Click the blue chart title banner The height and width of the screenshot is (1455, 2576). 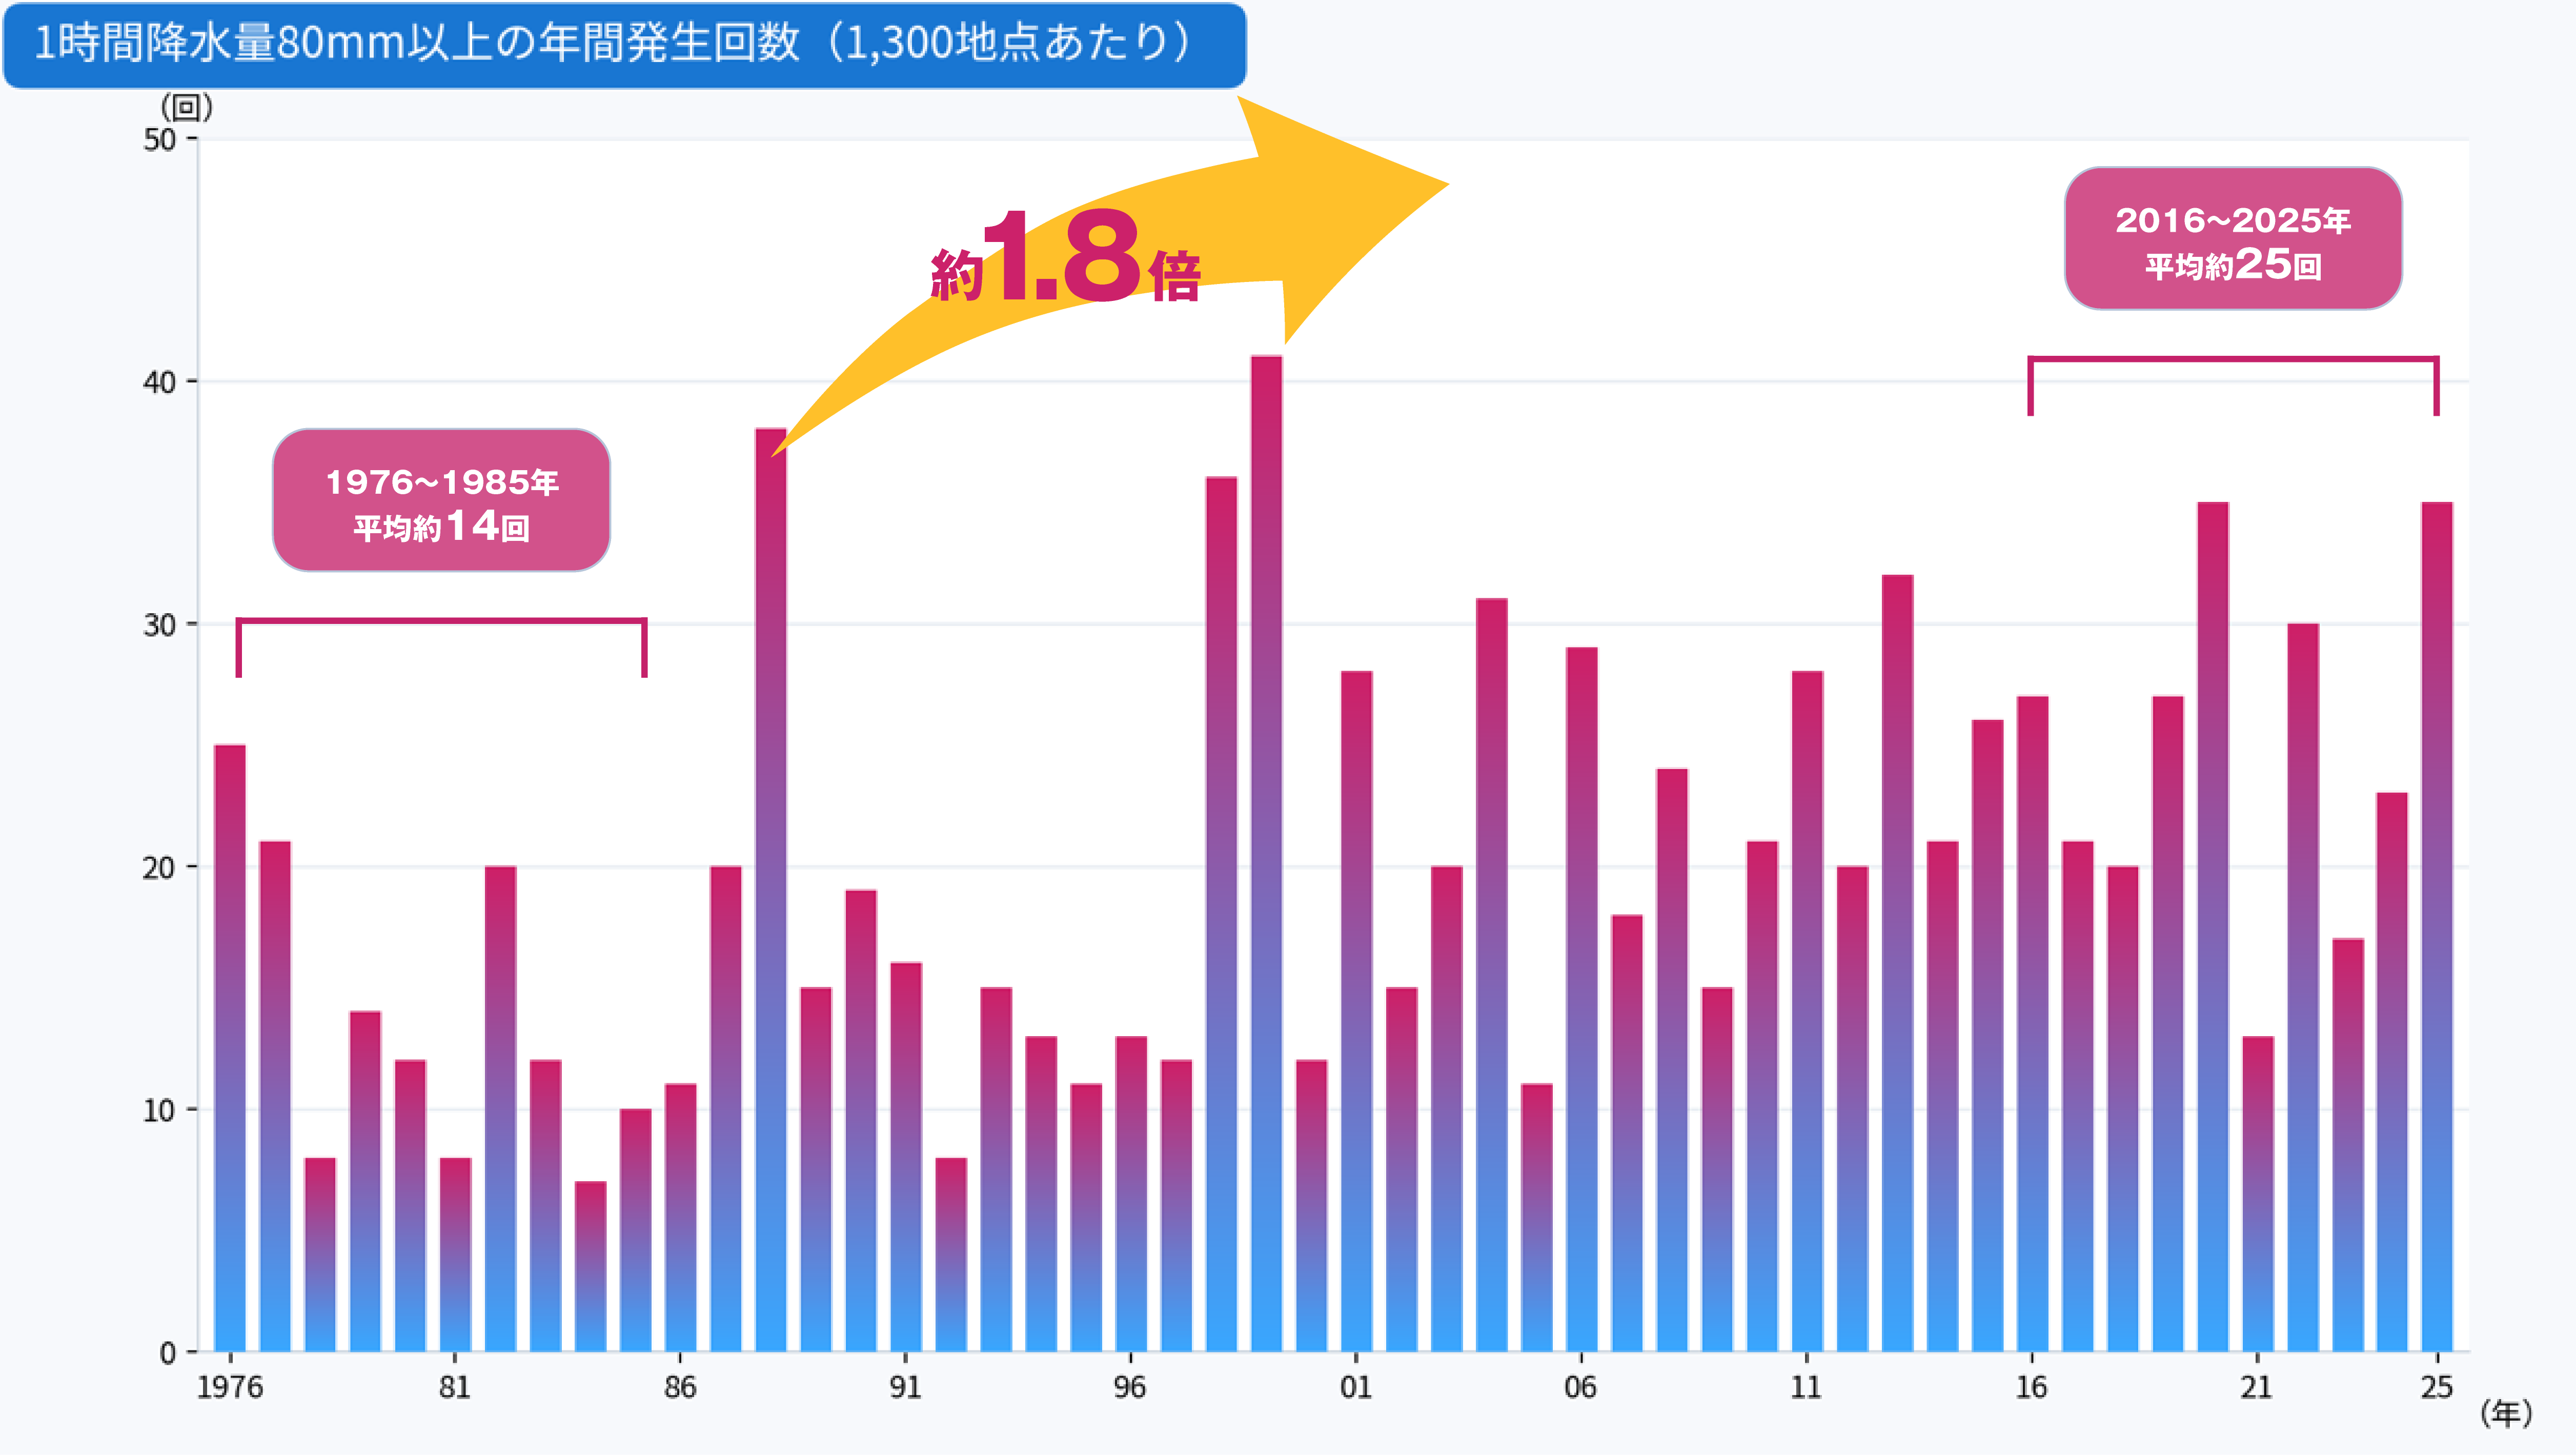pyautogui.click(x=625, y=45)
